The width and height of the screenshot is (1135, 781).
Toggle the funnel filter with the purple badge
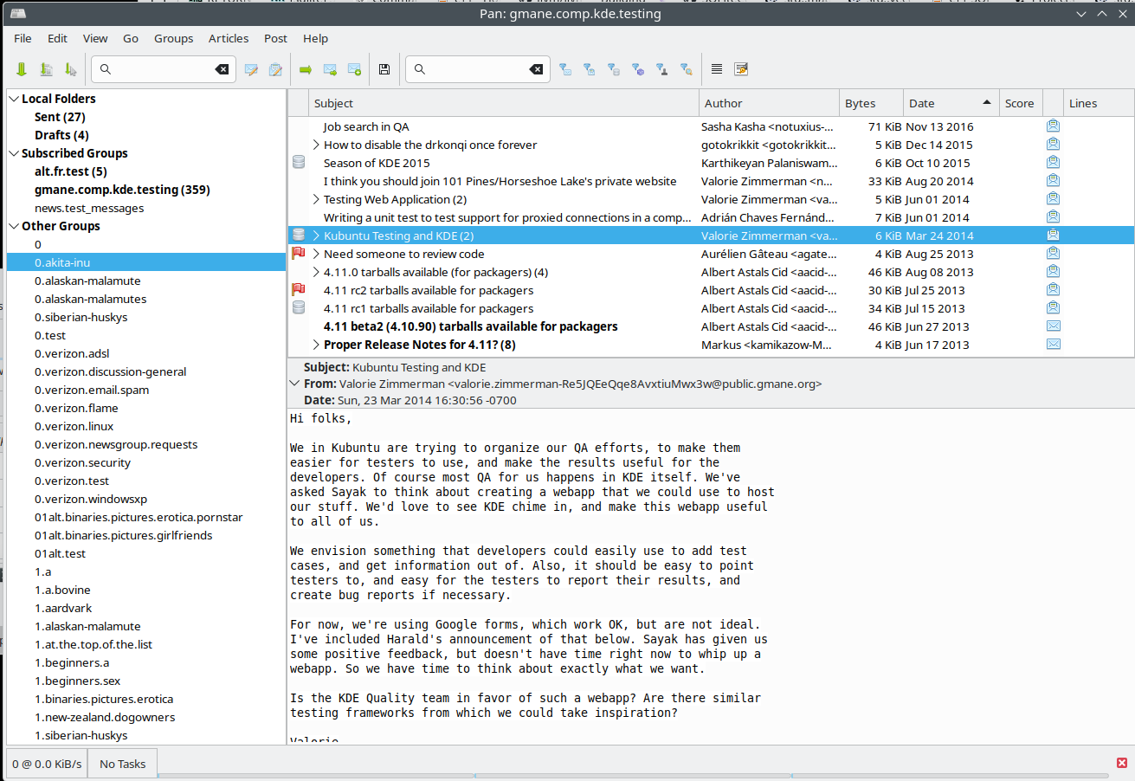tap(638, 69)
